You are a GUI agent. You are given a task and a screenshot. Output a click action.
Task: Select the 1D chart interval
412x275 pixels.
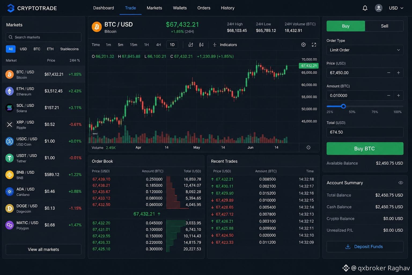point(172,45)
